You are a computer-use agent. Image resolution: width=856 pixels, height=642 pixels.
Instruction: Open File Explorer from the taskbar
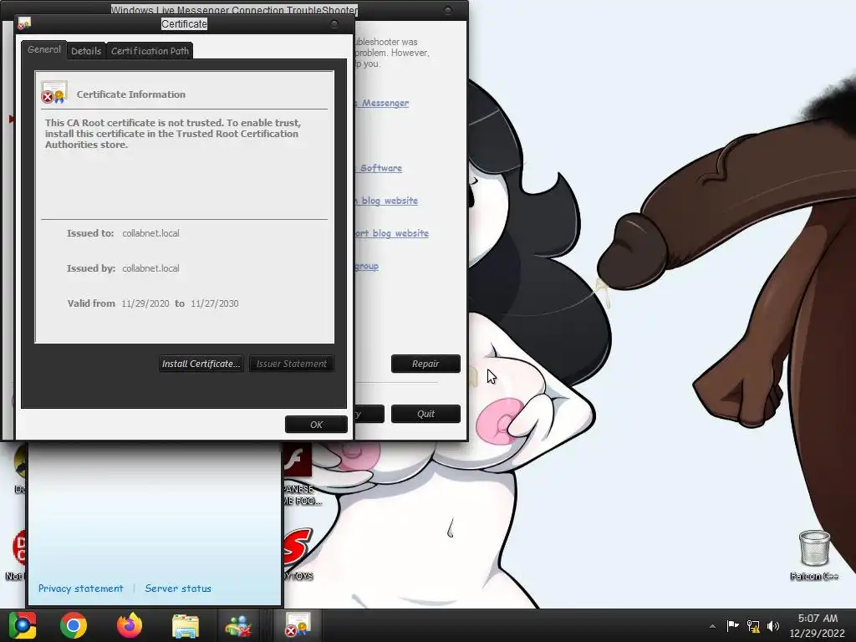[x=186, y=625]
